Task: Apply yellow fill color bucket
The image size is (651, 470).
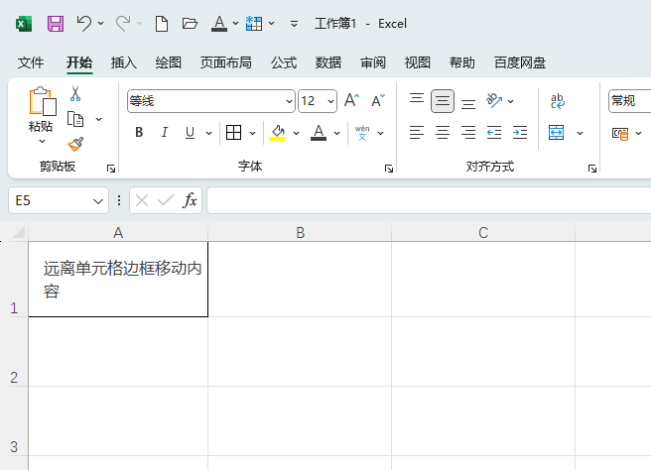Action: point(278,133)
